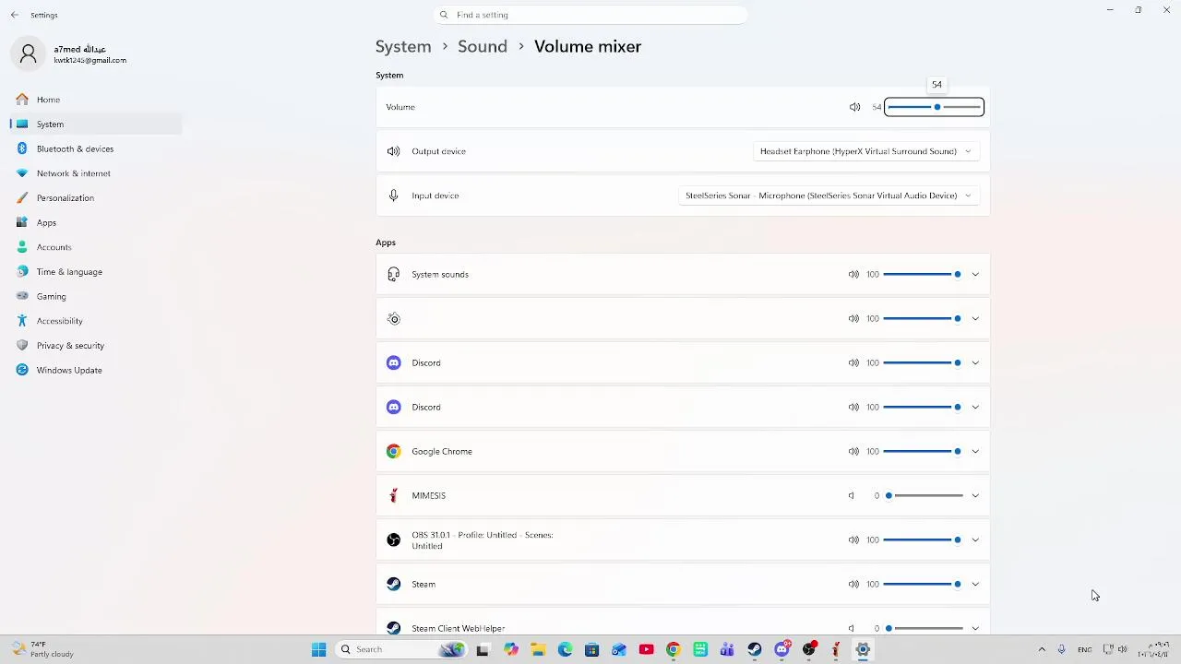Navigate to System breadcrumb
Screen dimensions: 1181x664
(x=403, y=46)
